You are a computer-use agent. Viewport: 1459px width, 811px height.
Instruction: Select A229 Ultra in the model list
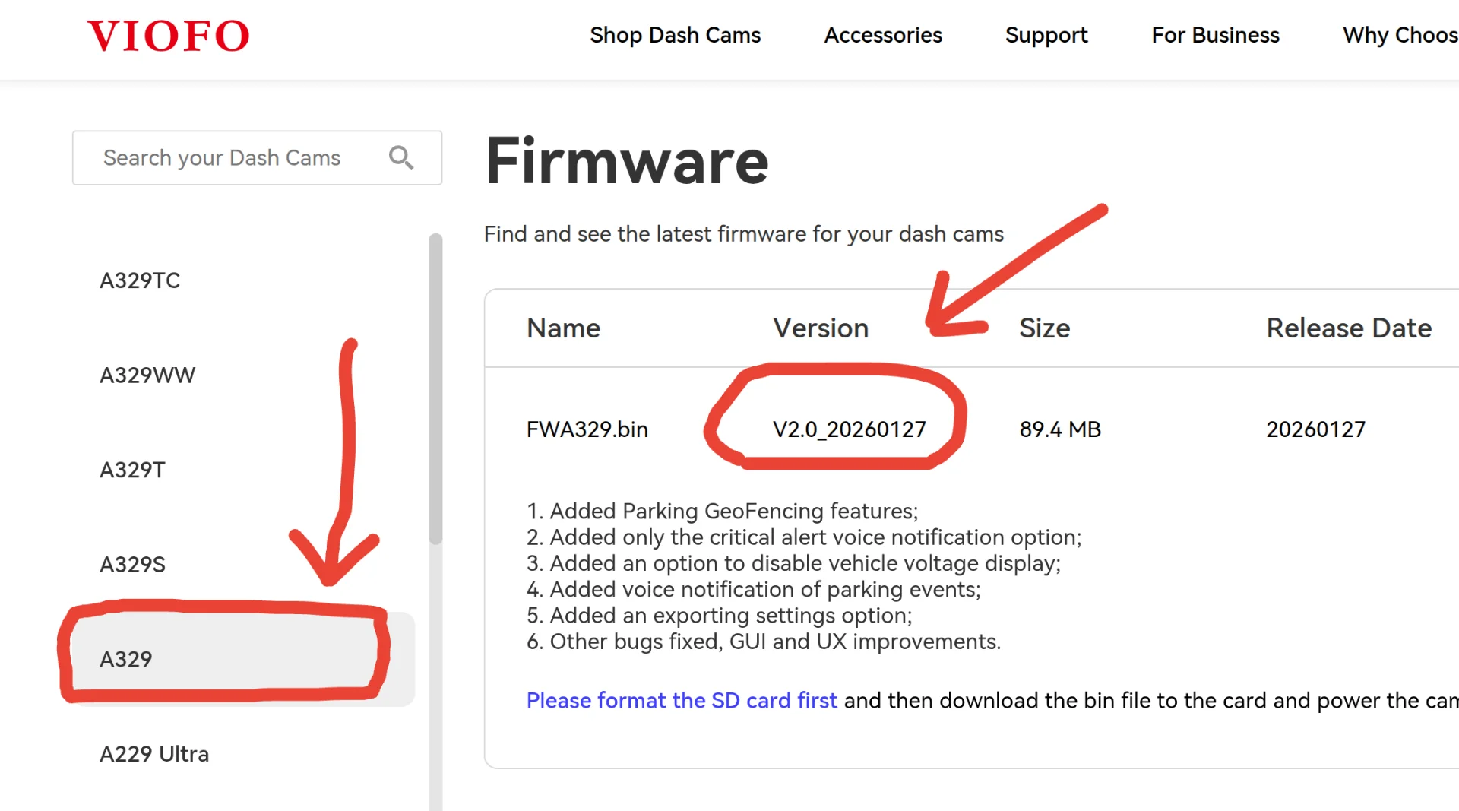[154, 754]
